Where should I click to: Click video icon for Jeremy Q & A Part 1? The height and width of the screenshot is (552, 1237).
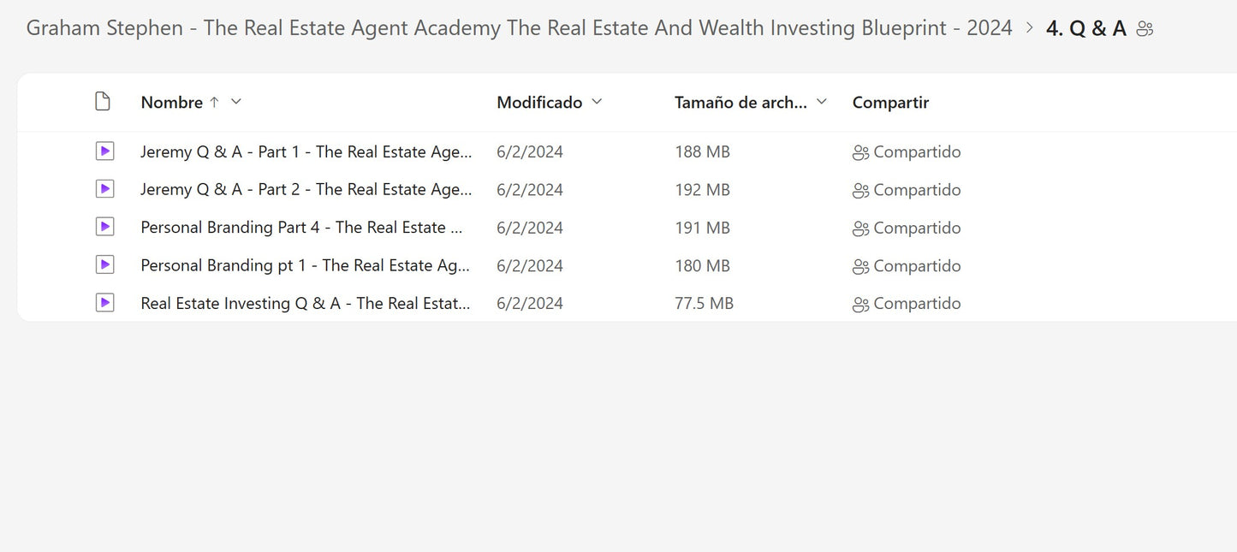pos(104,151)
